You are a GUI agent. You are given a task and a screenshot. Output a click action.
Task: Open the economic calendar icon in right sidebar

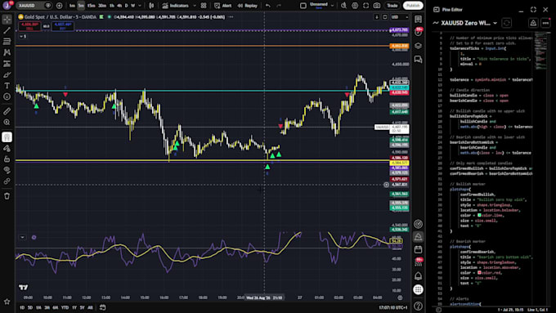point(419,249)
